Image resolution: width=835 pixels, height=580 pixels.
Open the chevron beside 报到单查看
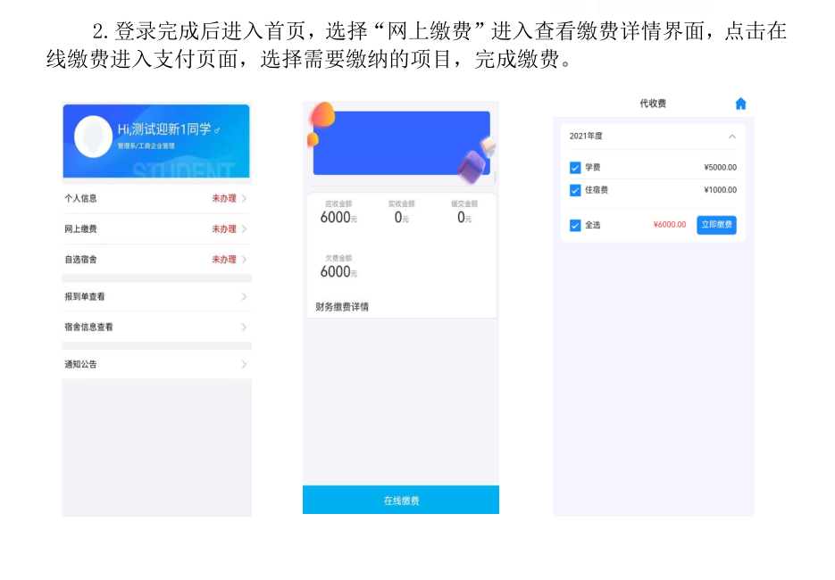244,296
